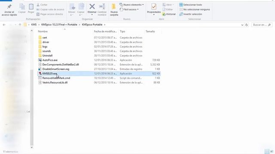Click the Anclar al acceso rápido pin icon

coord(9,7)
